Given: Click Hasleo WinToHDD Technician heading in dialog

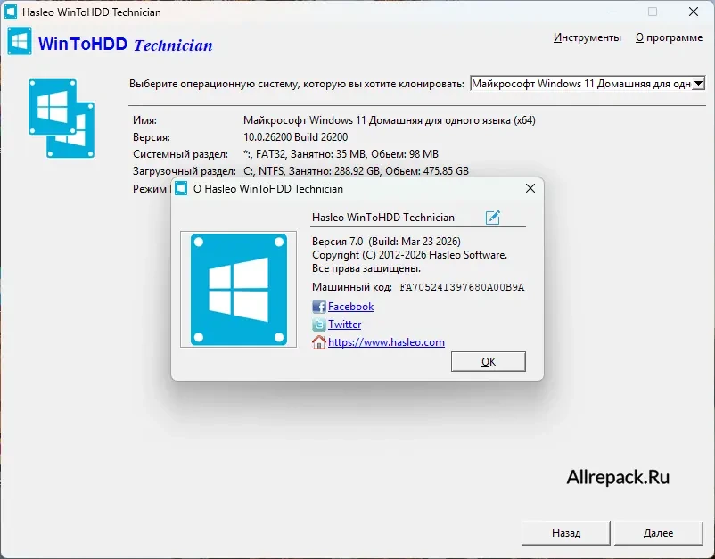Looking at the screenshot, I should 383,218.
